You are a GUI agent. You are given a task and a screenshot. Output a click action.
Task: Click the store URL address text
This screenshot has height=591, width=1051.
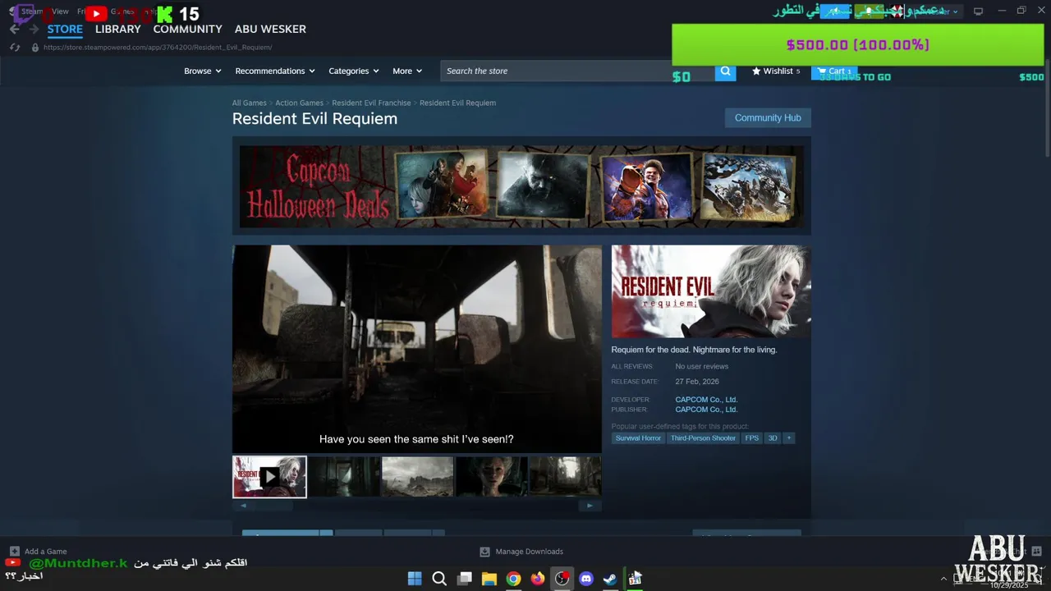[158, 48]
